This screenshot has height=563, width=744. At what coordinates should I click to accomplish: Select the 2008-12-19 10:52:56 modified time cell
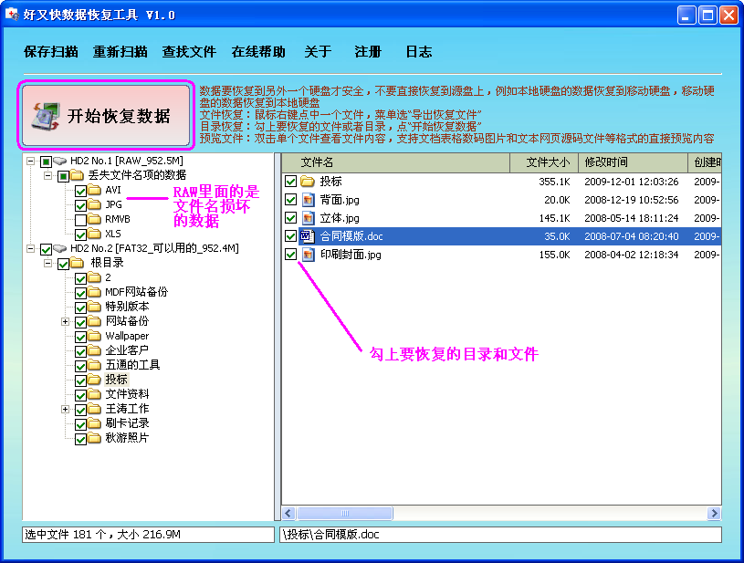[x=632, y=200]
